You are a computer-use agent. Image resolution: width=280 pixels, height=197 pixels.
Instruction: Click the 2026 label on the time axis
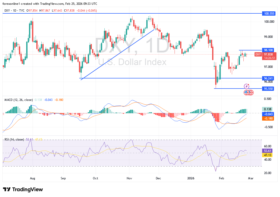191,178
